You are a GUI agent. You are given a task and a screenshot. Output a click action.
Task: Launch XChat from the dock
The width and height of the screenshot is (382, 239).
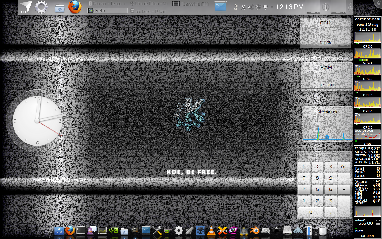tap(222, 231)
